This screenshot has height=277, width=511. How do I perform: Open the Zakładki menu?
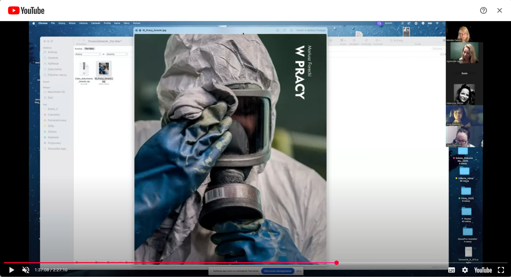click(96, 23)
